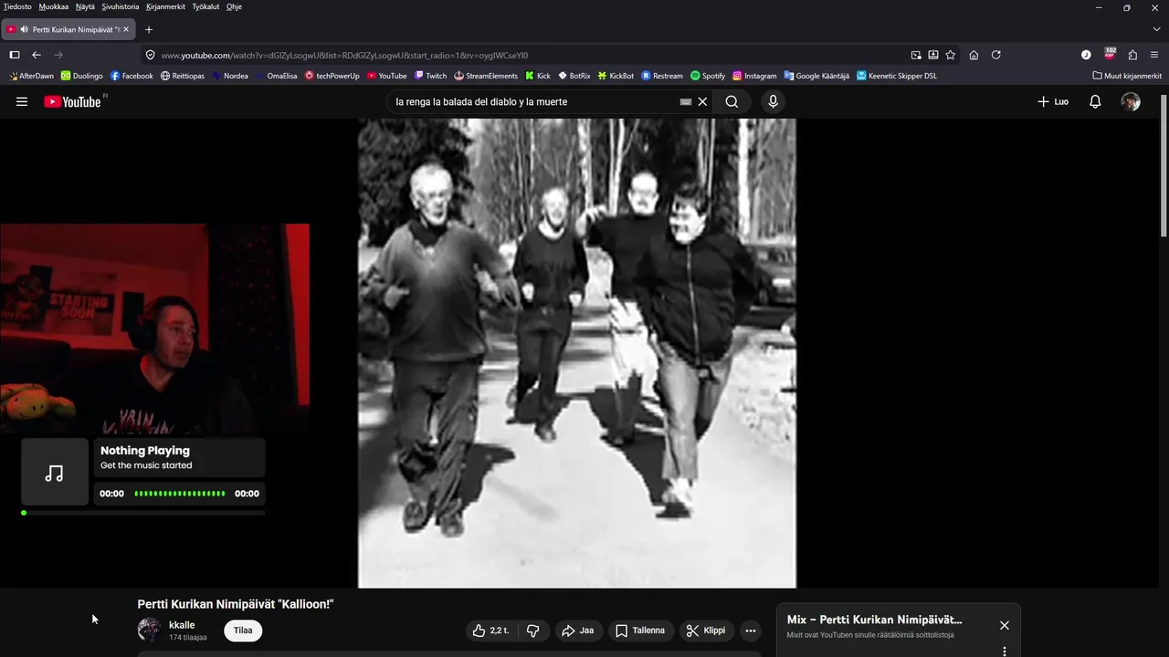Viewport: 1169px width, 657px height.
Task: Open the Firefox application hamburger menu
Action: pyautogui.click(x=1154, y=55)
